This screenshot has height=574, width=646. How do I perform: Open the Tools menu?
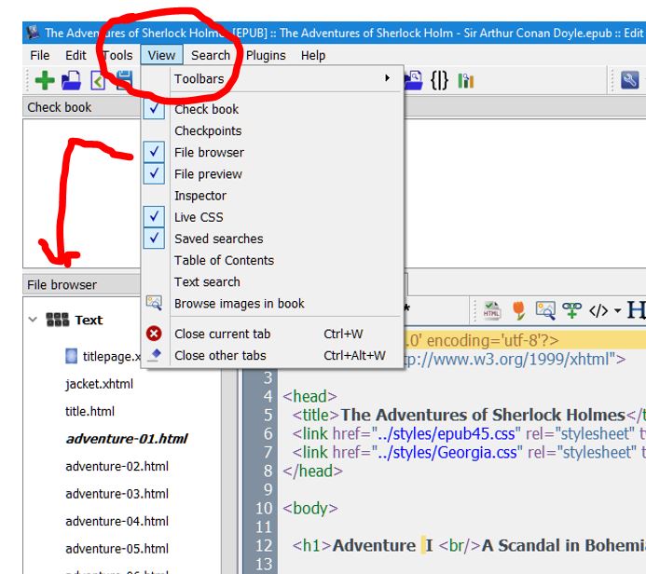tap(117, 55)
